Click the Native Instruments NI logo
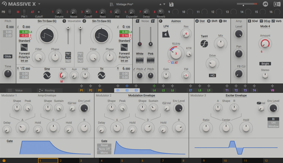Viewport: 283px width, 163px height. (x=277, y=4)
